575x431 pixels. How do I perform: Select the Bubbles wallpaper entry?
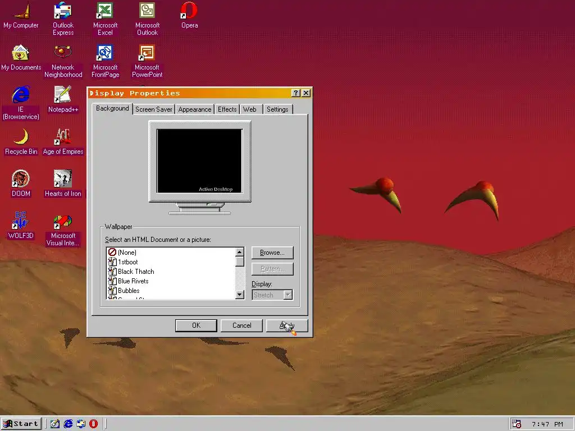coord(171,290)
